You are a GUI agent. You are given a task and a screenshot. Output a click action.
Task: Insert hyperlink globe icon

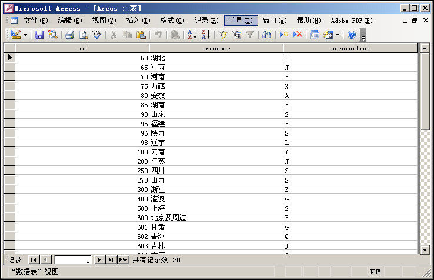[175, 35]
